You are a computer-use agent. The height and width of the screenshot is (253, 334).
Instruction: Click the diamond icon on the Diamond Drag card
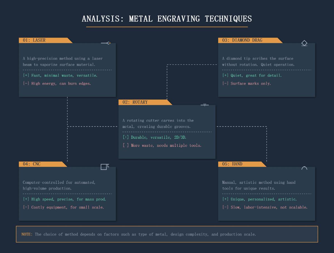point(304,43)
